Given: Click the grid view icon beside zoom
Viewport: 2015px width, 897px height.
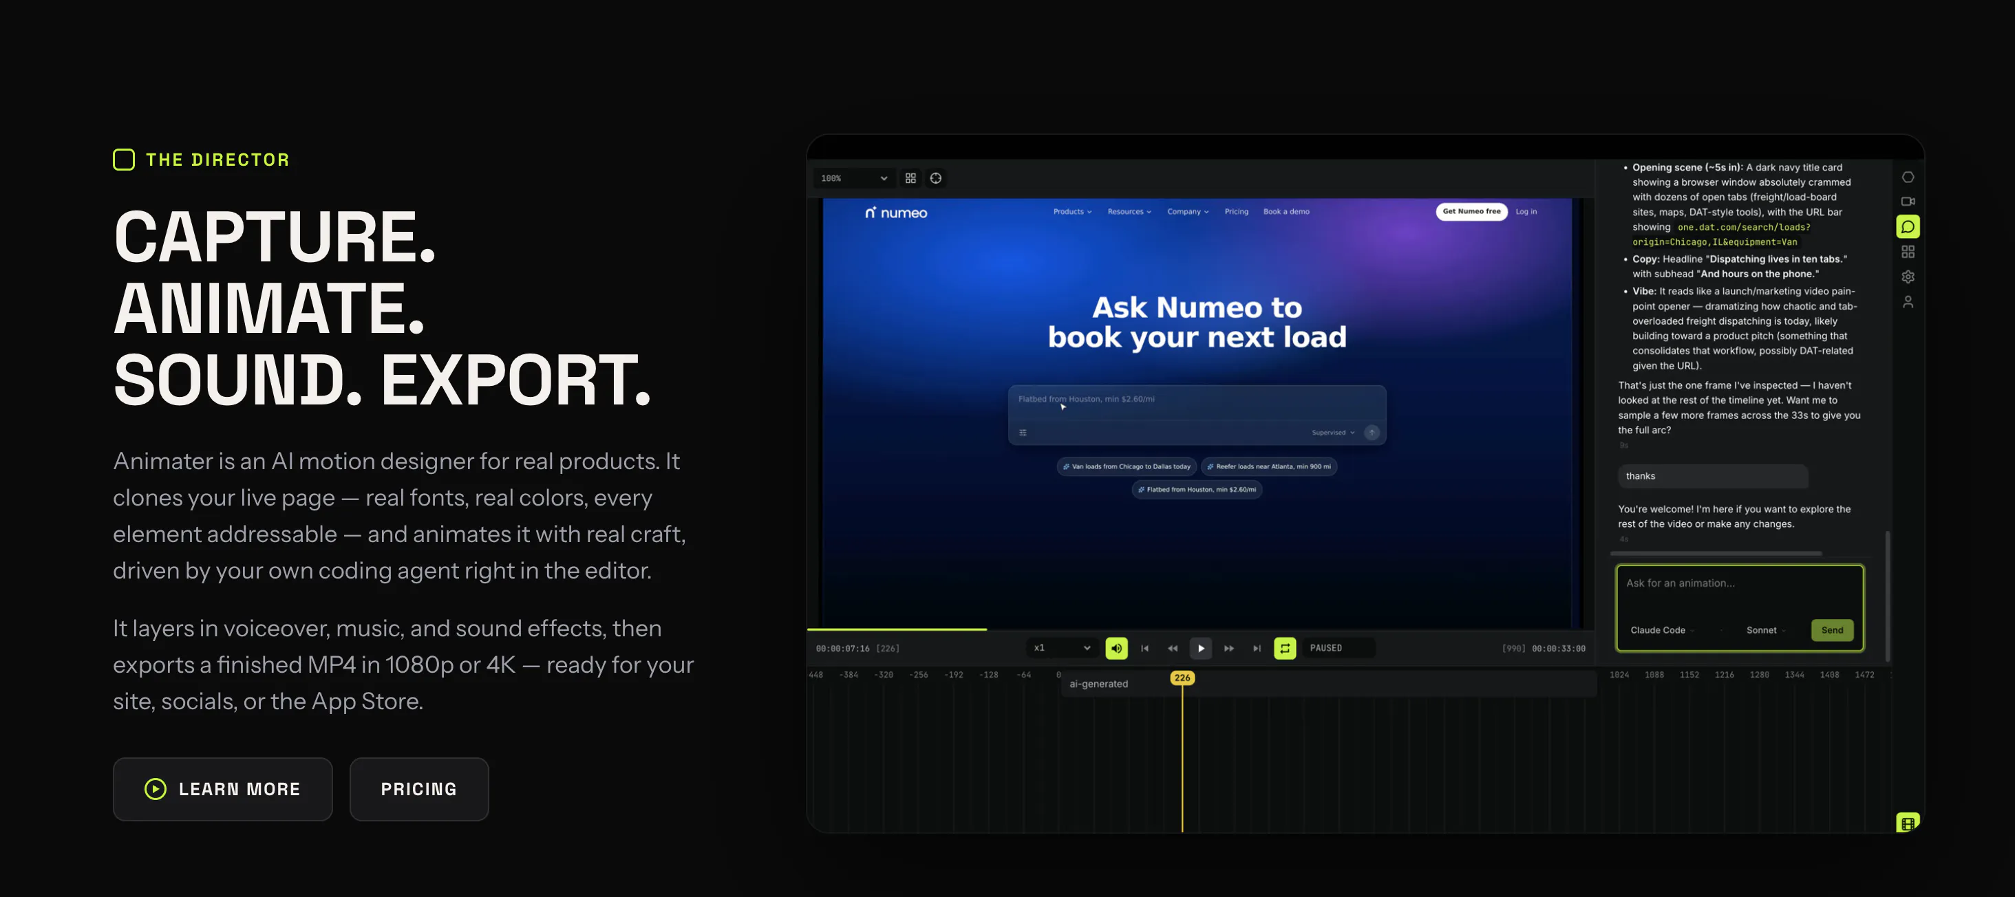Looking at the screenshot, I should pyautogui.click(x=910, y=178).
